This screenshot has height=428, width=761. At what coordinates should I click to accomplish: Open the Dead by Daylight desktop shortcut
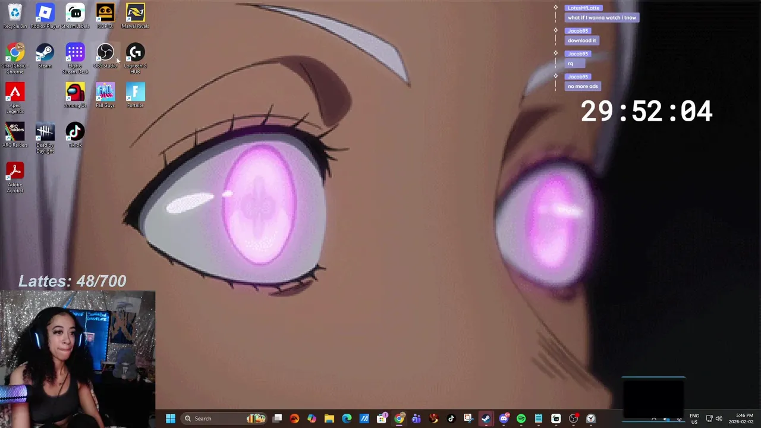tap(45, 138)
